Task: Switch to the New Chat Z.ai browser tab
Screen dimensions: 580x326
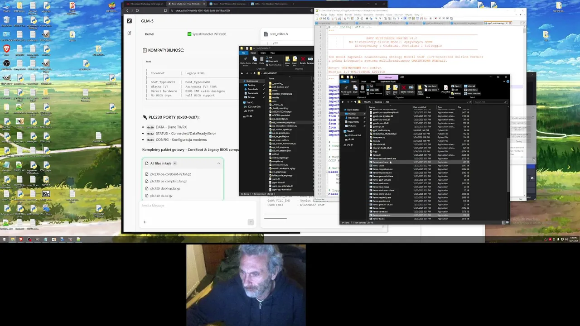Action: tap(185, 4)
